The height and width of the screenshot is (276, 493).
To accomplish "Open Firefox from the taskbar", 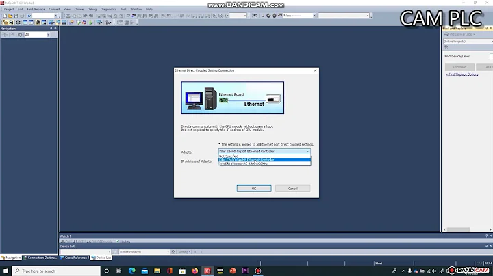I will tap(195, 271).
